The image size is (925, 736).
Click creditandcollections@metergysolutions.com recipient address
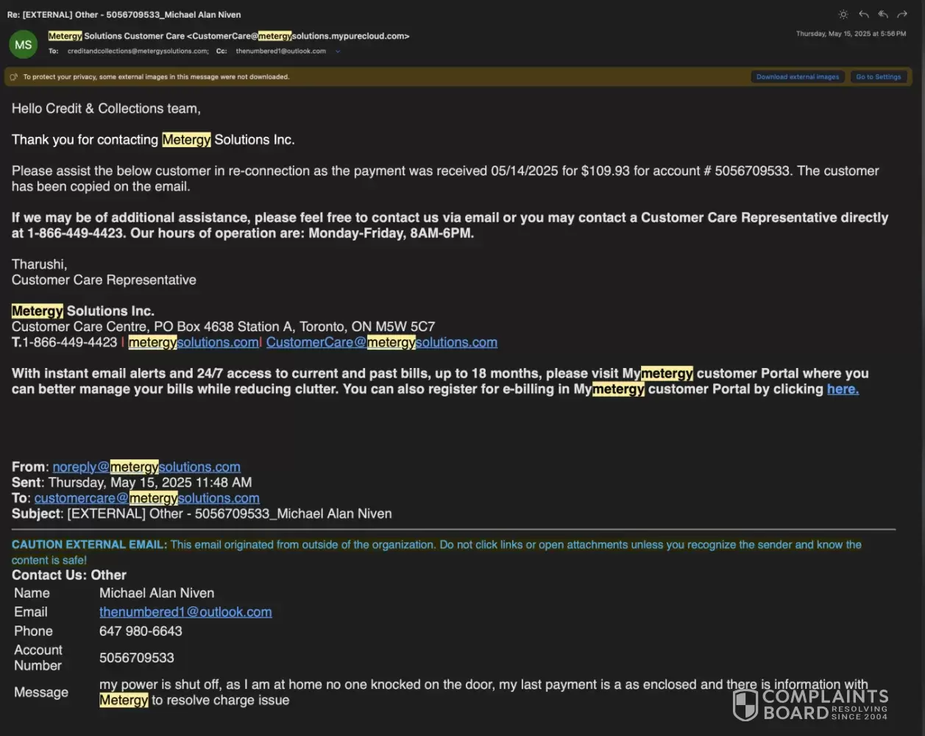[138, 52]
